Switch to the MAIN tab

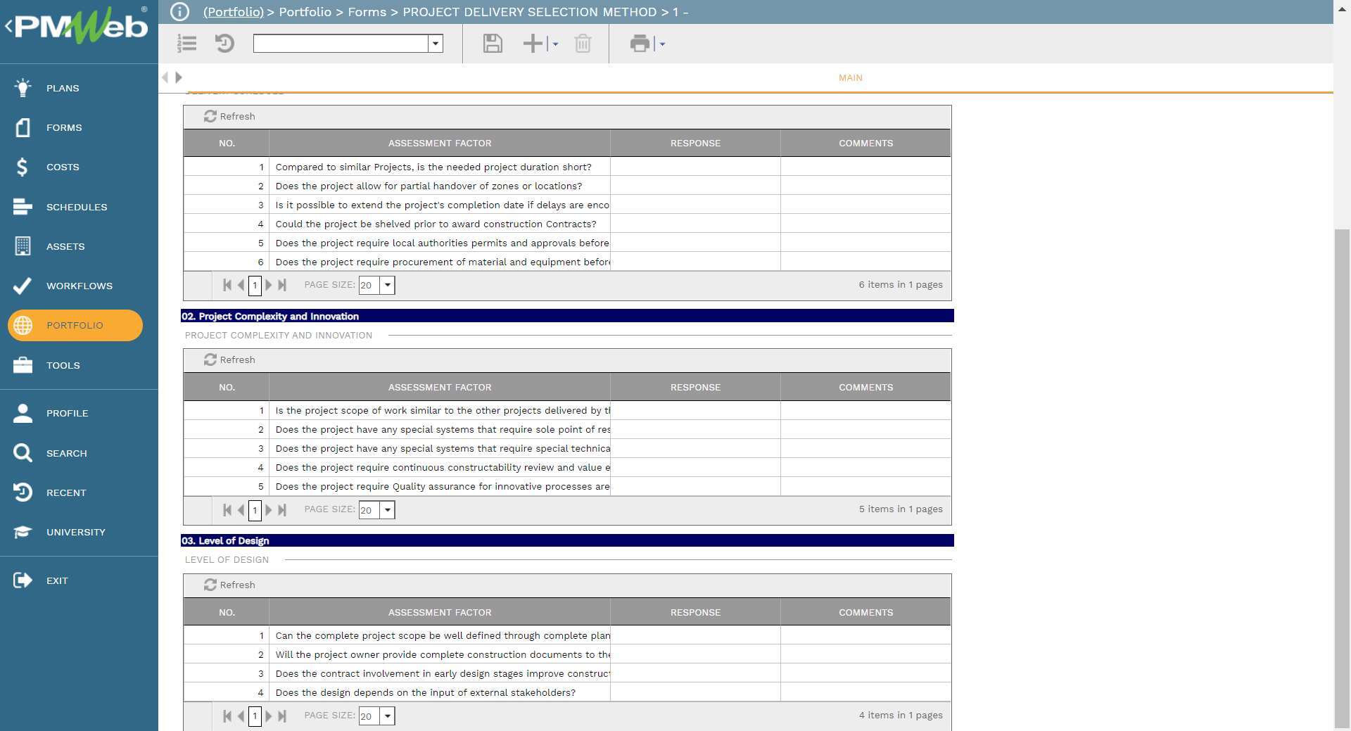tap(849, 78)
